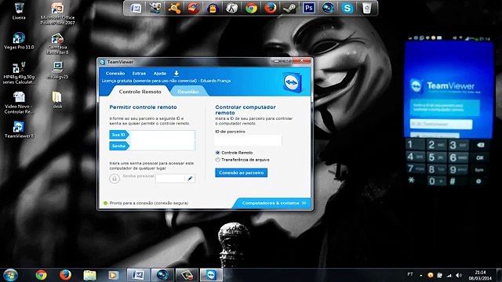Open the media player on the taskbar

point(113,275)
